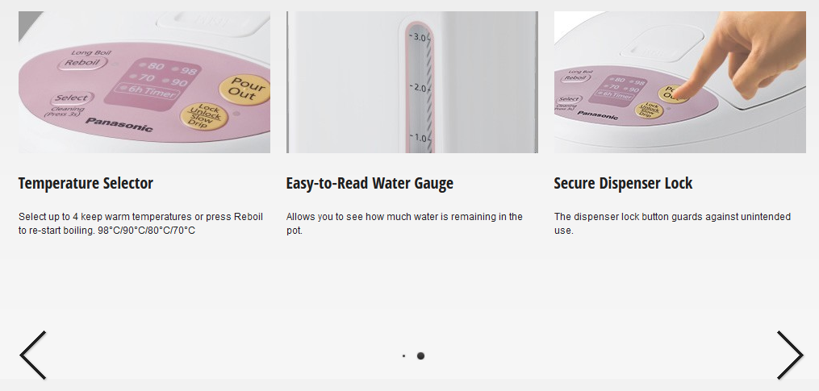
Task: Click the dispenser lock description text
Action: 672,223
